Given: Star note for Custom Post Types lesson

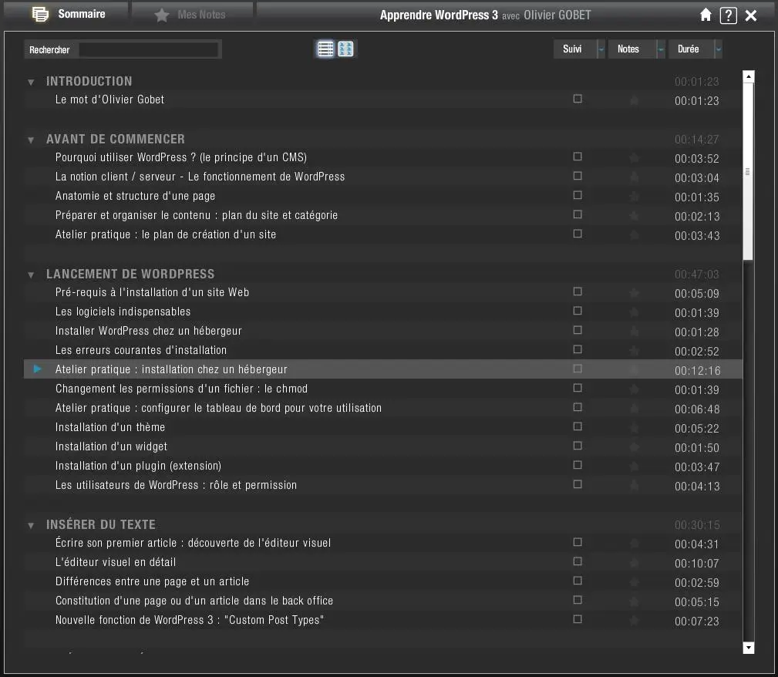Looking at the screenshot, I should (x=634, y=621).
